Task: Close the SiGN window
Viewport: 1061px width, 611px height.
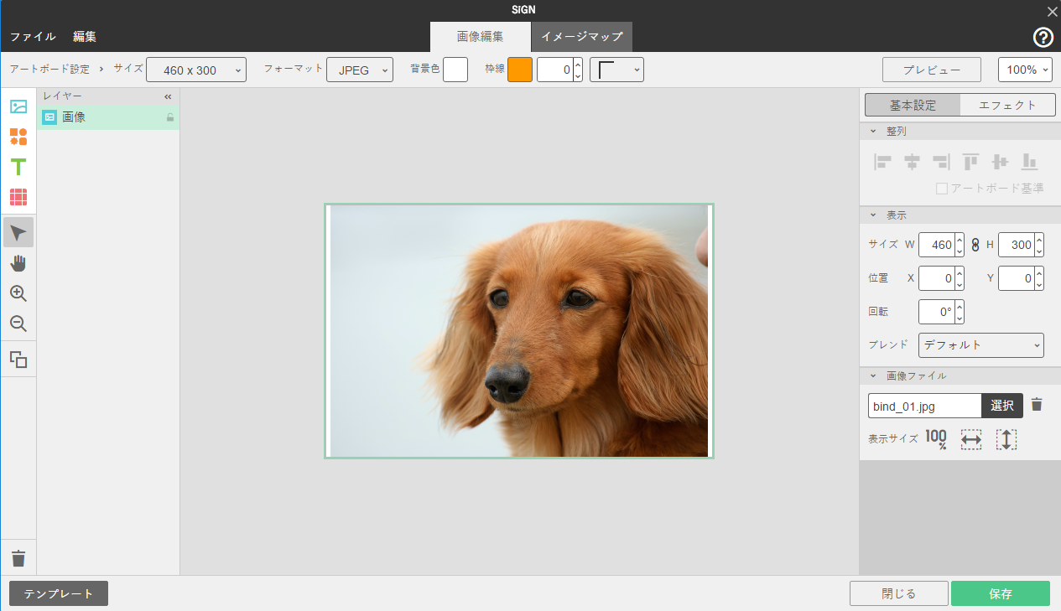Action: pyautogui.click(x=1052, y=11)
